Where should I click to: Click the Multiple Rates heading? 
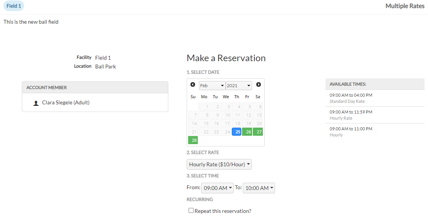pyautogui.click(x=405, y=6)
